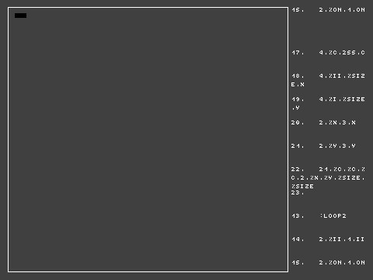Select code line 22 starting "21.%C.%C"
The height and width of the screenshot is (280, 373).
coord(328,178)
